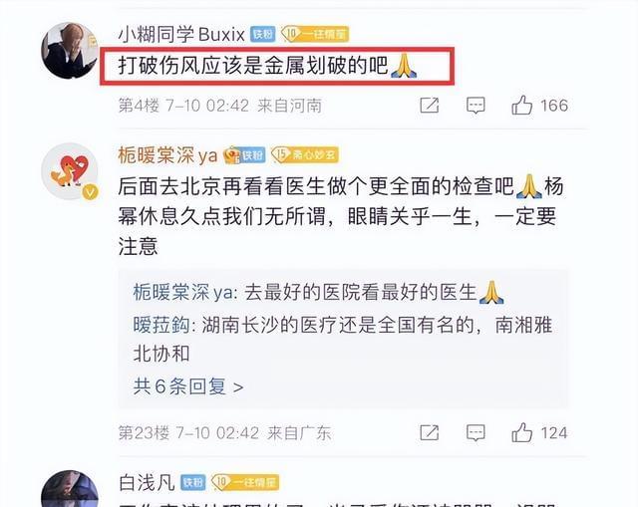The width and height of the screenshot is (638, 507).
Task: Click the red-boxed comment 打破伤风应该是金属划破的吧
Action: pos(277,66)
